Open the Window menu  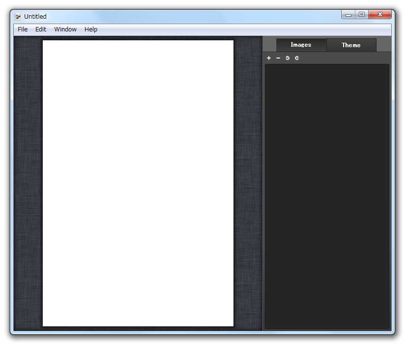click(x=65, y=29)
